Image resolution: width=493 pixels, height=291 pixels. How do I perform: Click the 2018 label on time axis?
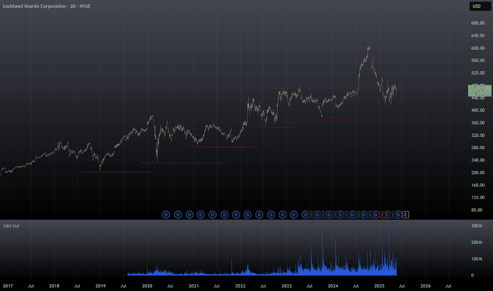54,286
